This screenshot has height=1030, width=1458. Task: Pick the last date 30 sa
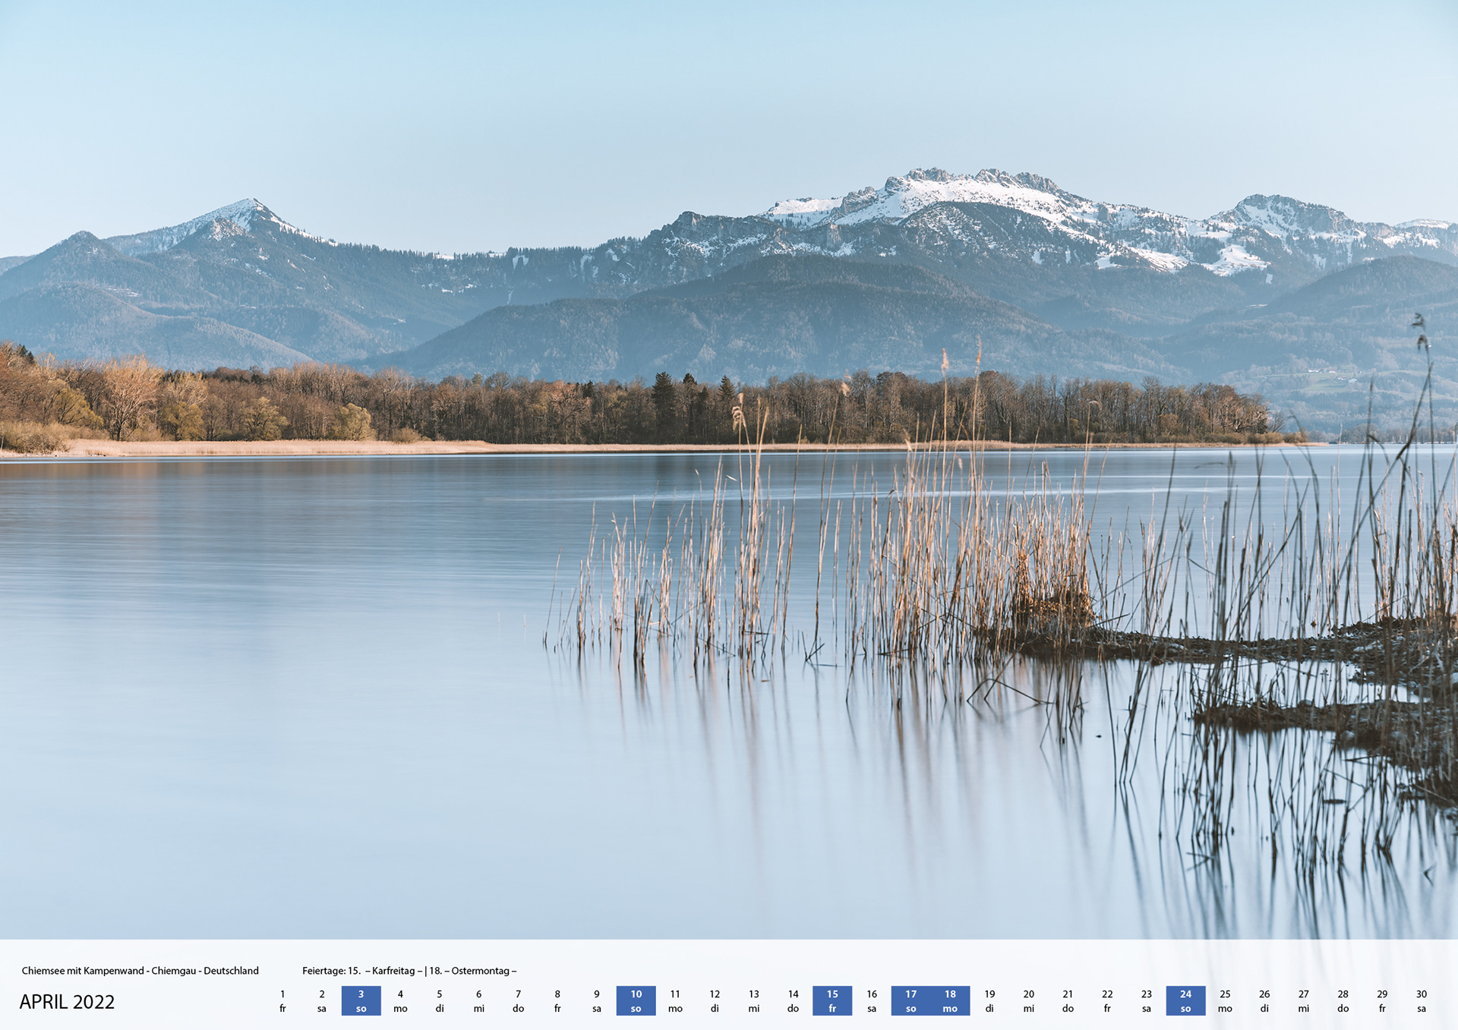1422,1001
